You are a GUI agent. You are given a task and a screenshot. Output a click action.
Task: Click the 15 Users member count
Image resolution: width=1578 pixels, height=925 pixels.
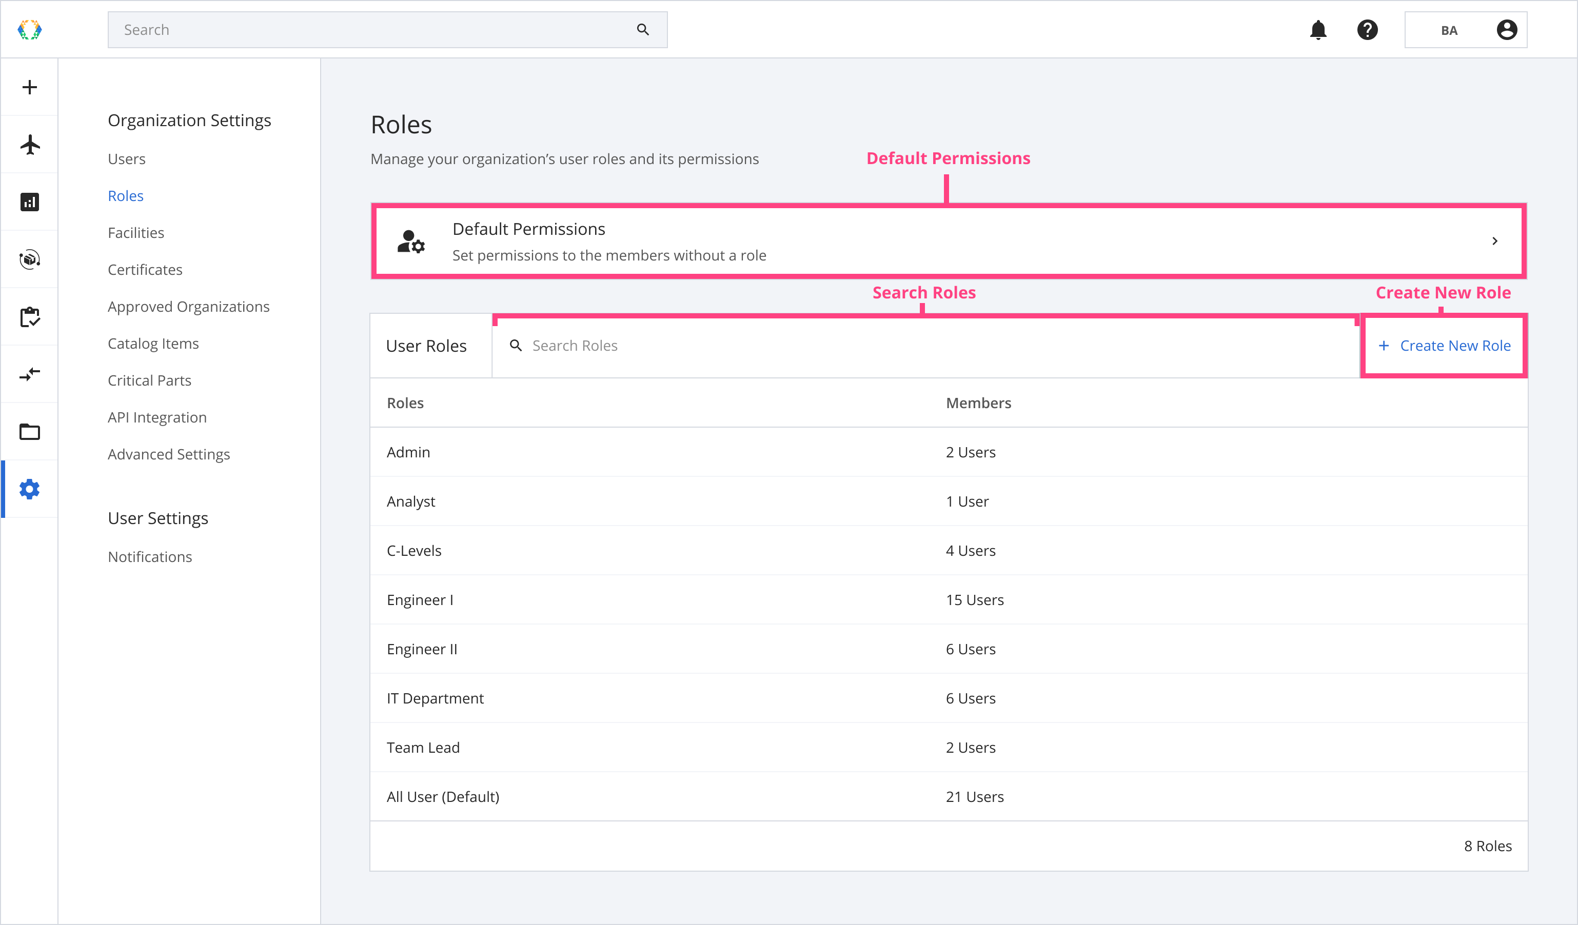(975, 599)
